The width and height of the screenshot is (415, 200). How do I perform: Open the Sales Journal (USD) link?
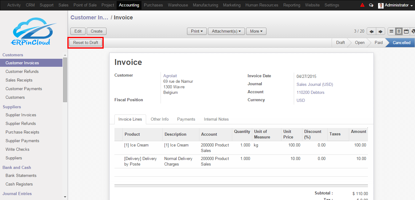315,85
